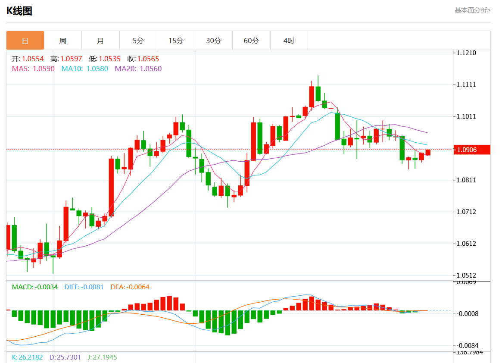Click the K value in the KDJ panel

click(x=28, y=357)
